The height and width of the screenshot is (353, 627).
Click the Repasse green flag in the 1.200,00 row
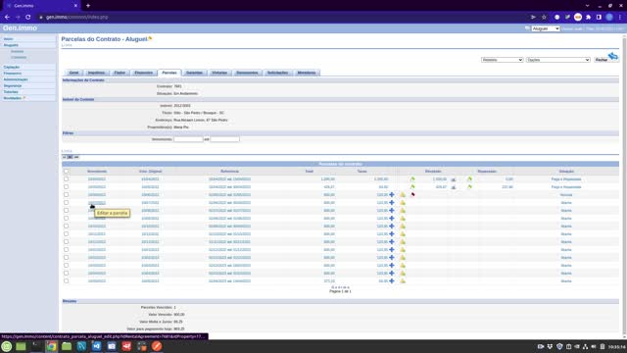pyautogui.click(x=469, y=179)
